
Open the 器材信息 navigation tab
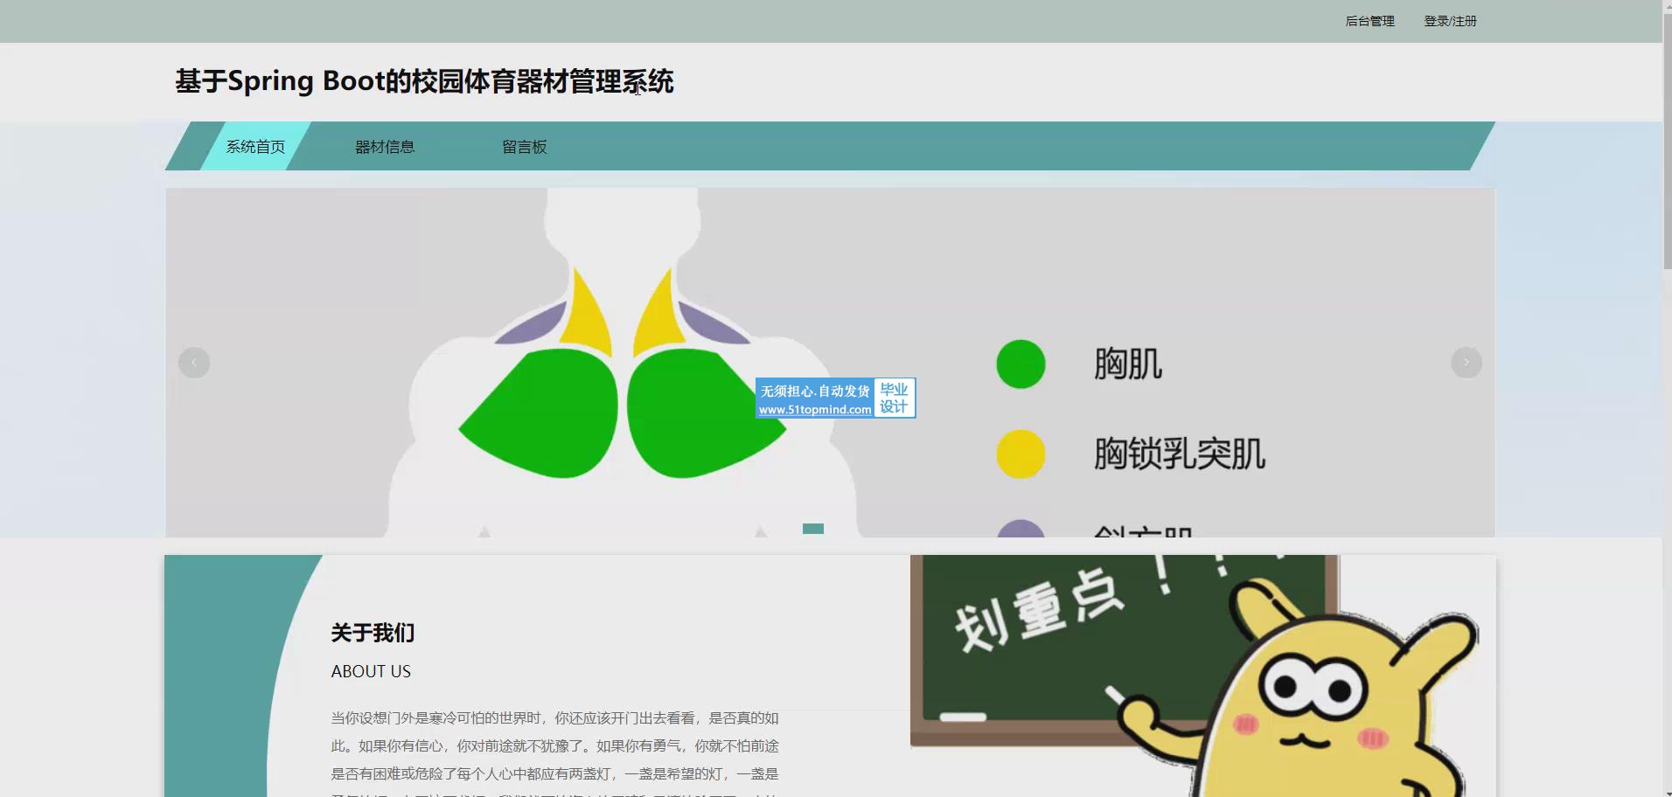tap(385, 147)
